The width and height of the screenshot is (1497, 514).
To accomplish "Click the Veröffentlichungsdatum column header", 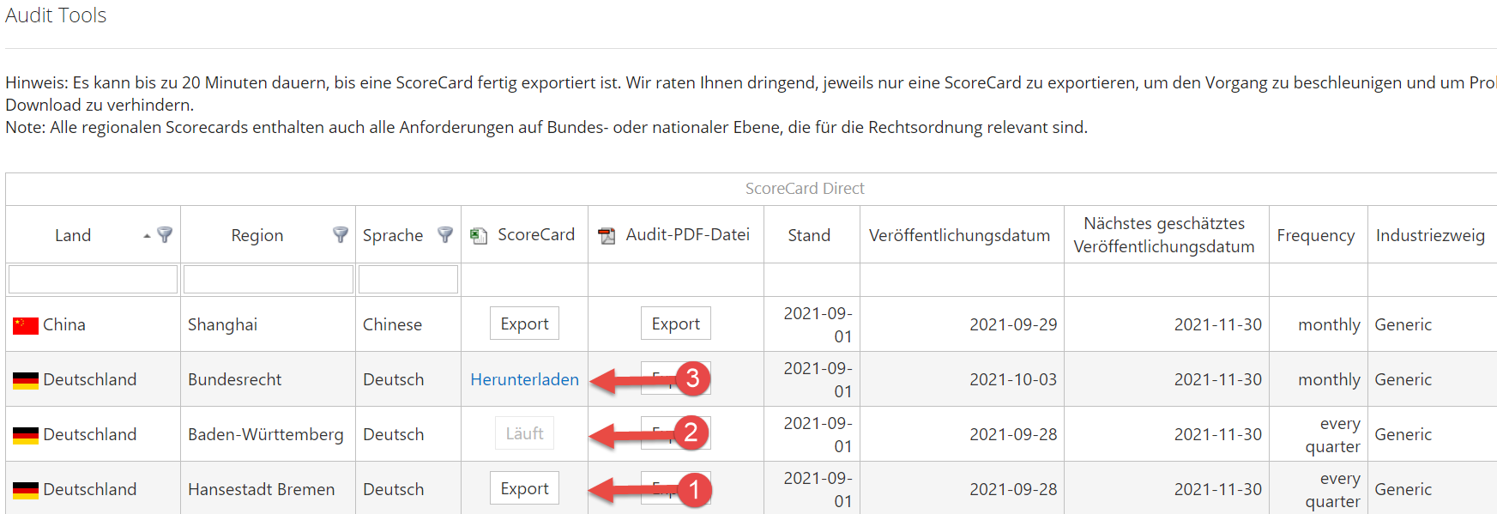I will coord(959,235).
